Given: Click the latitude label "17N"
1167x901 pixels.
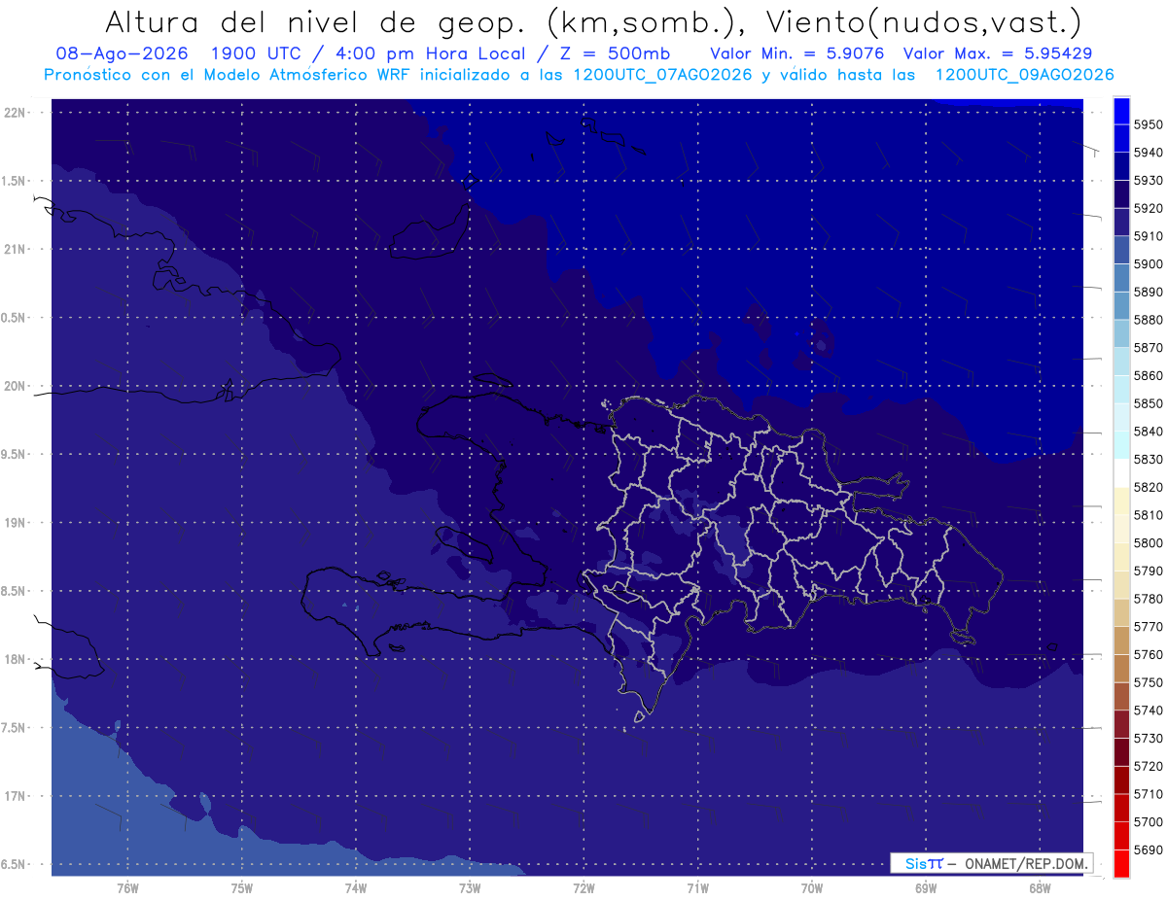Looking at the screenshot, I should pyautogui.click(x=16, y=796).
